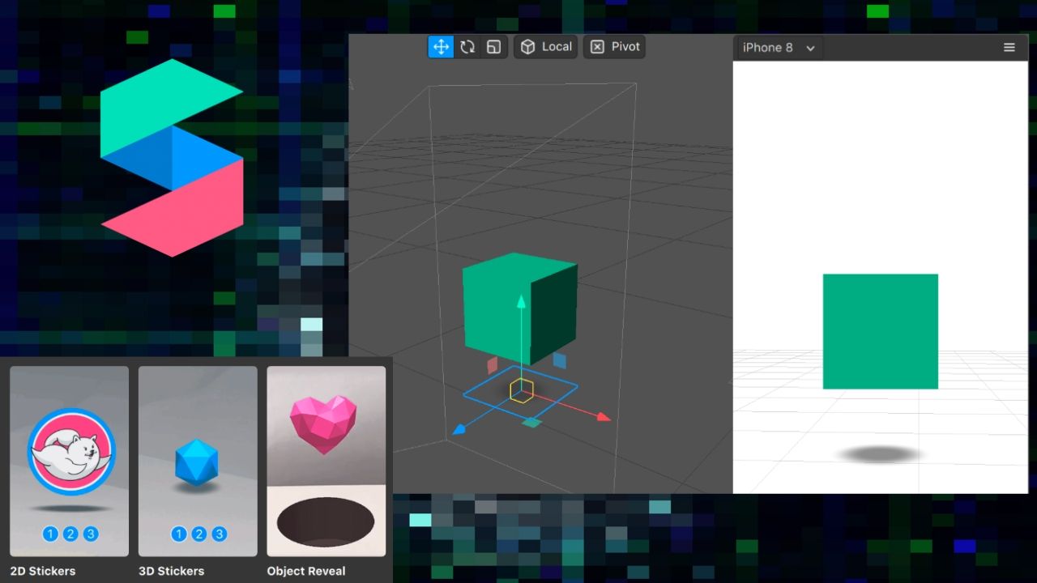Click the yellow gizmo center handle
1037x583 pixels.
[x=522, y=390]
